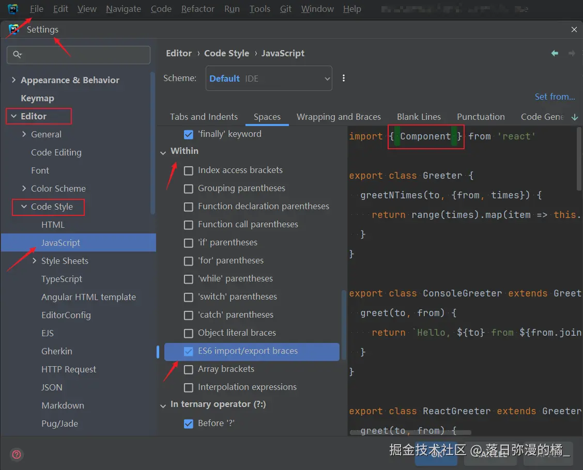Expand General under Editor
The width and height of the screenshot is (583, 470).
24,134
